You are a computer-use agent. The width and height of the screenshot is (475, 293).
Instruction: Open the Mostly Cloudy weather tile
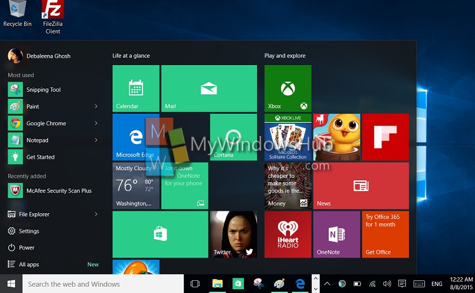(x=136, y=186)
